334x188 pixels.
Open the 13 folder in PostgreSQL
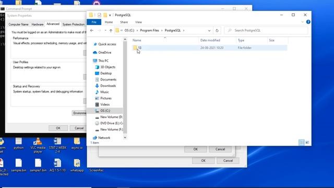140,48
